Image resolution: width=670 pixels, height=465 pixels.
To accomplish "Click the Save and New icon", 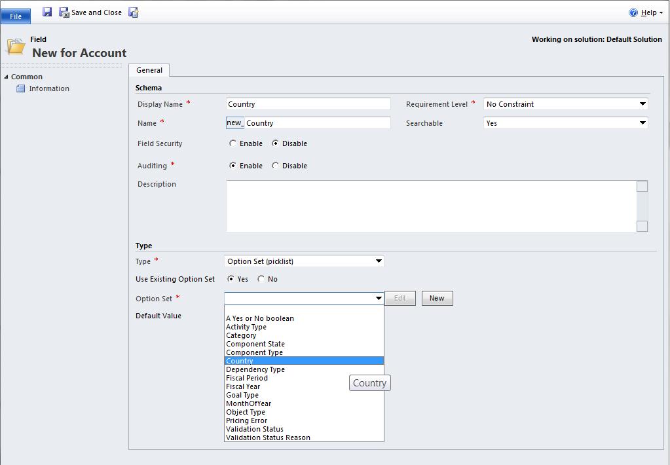I will [134, 12].
